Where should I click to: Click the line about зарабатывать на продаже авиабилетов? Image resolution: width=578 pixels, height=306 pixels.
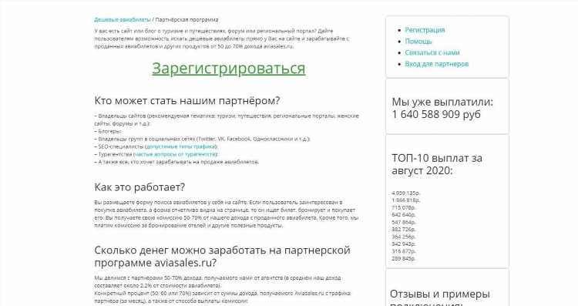[x=177, y=162]
